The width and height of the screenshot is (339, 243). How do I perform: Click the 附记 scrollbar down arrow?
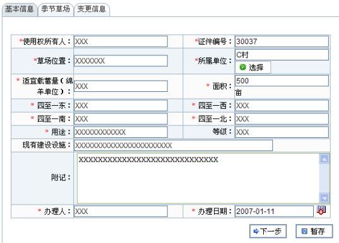324,198
